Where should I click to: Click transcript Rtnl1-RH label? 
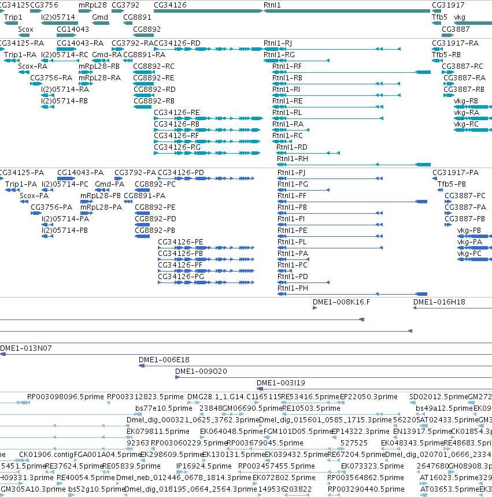(x=293, y=159)
